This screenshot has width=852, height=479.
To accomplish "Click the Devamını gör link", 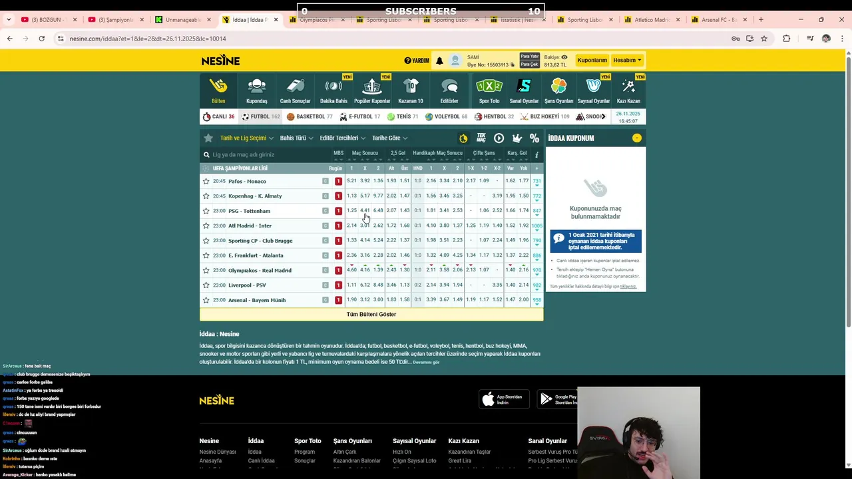I will pyautogui.click(x=426, y=362).
